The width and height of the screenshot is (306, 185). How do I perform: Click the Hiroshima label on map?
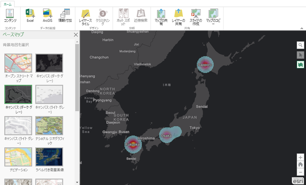(x=146, y=138)
